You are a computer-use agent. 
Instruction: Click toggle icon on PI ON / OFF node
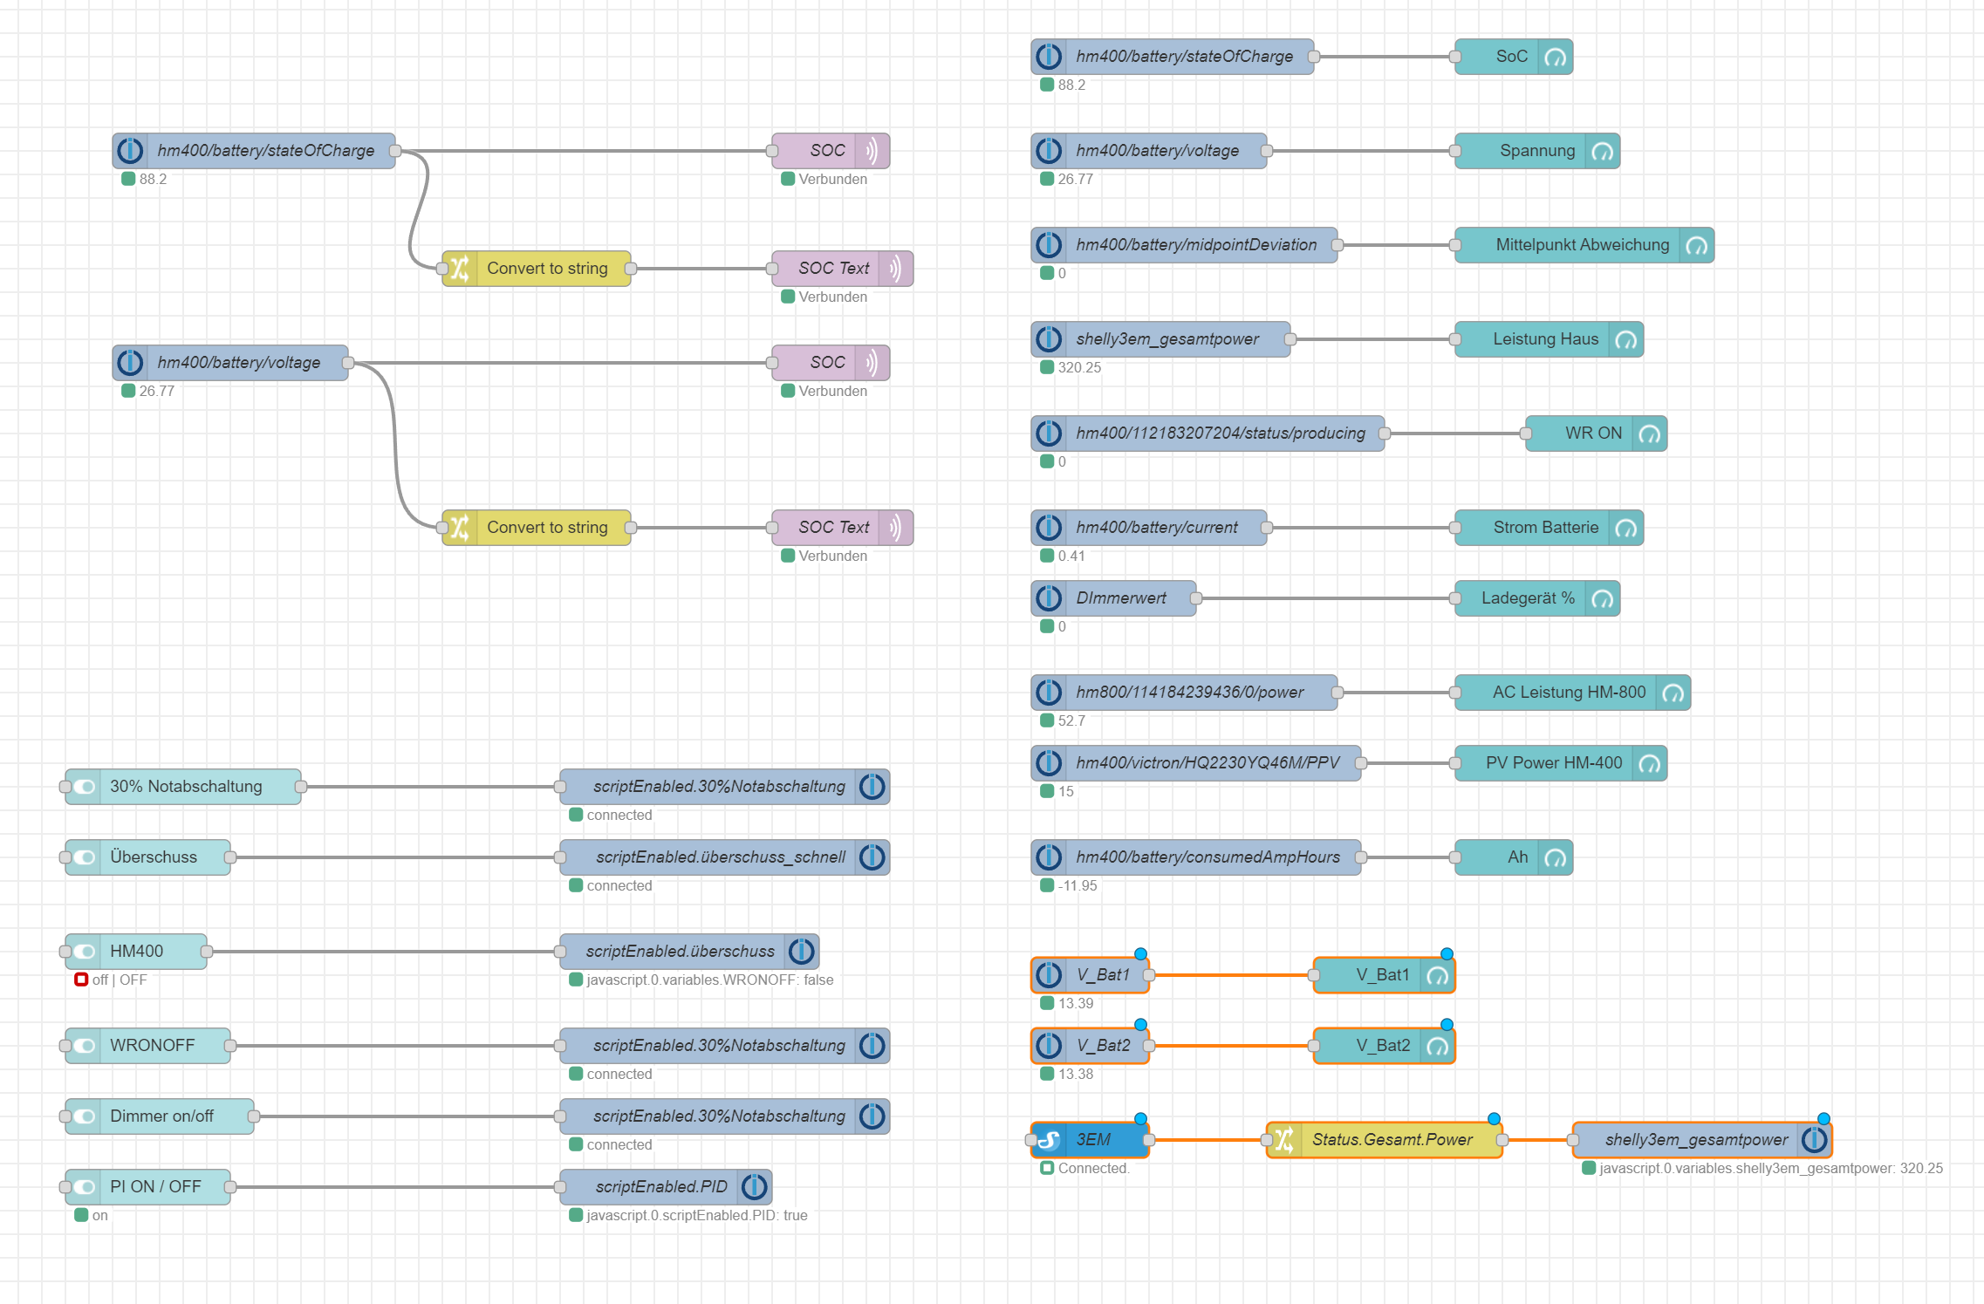tap(85, 1187)
